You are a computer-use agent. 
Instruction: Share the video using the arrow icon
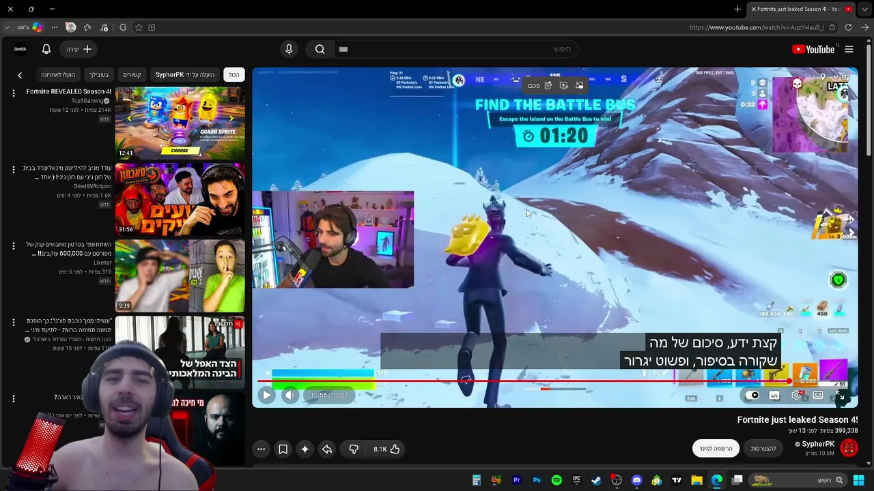(x=327, y=449)
